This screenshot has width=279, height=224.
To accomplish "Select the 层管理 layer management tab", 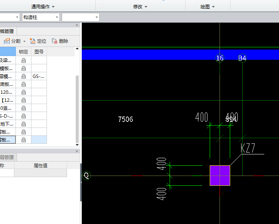I will (8, 157).
